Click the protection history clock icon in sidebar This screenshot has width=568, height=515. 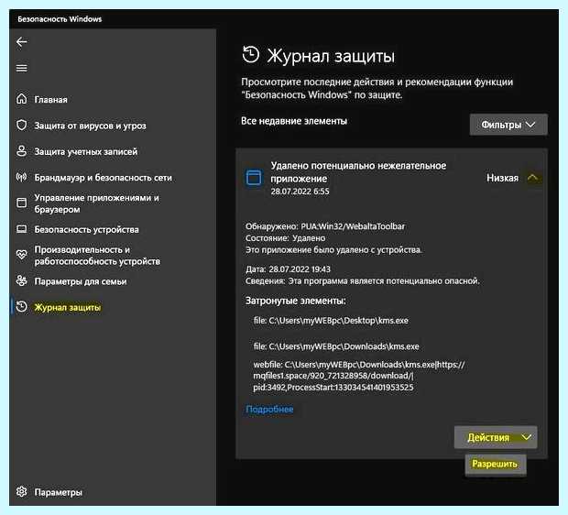pos(22,307)
